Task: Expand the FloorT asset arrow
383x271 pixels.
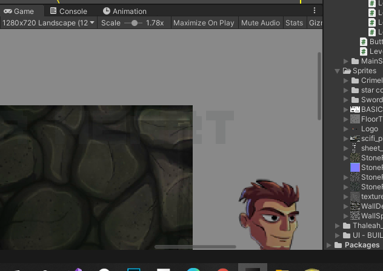Action: pos(345,119)
